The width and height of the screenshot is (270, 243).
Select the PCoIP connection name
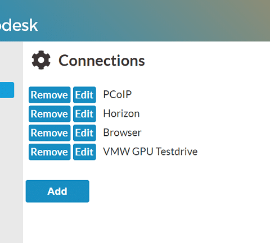click(118, 94)
